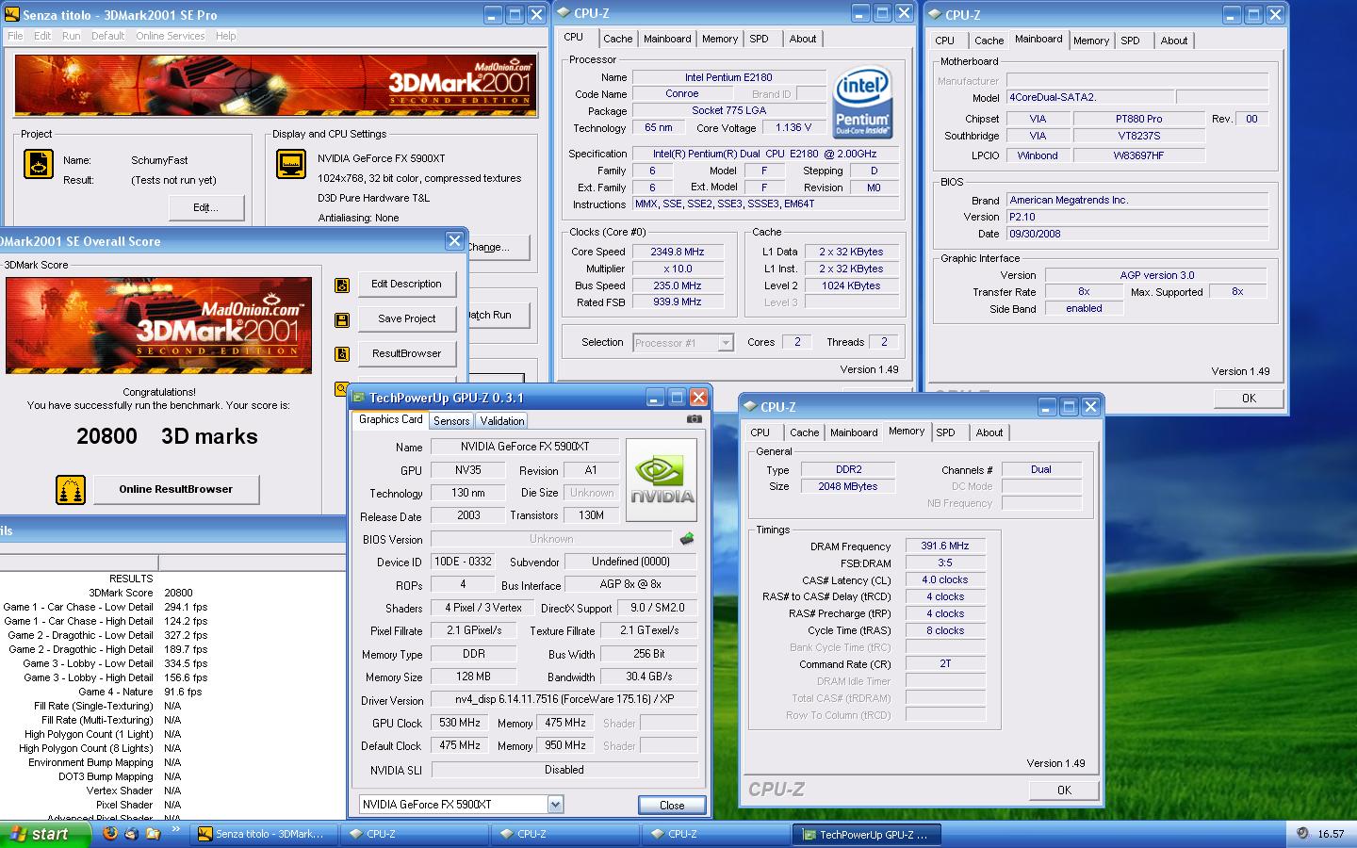Open Cache tab in top-center CPU-Z window
This screenshot has width=1357, height=848.
coord(618,39)
